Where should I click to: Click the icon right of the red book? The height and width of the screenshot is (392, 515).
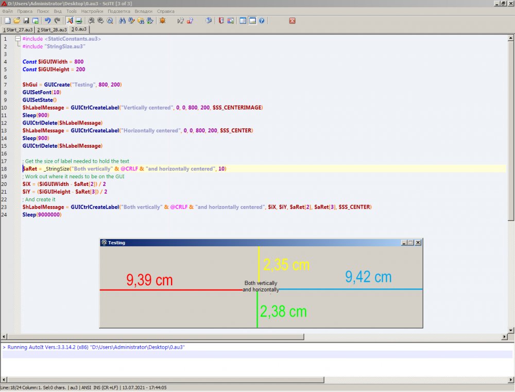(x=231, y=21)
